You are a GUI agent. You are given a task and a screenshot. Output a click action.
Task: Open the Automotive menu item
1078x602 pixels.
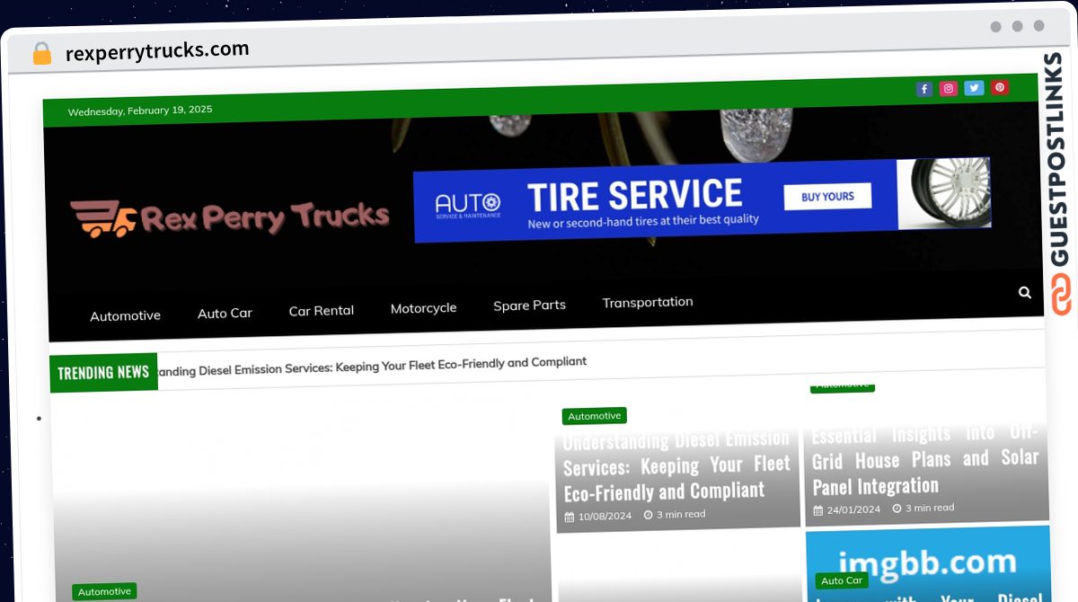(125, 315)
